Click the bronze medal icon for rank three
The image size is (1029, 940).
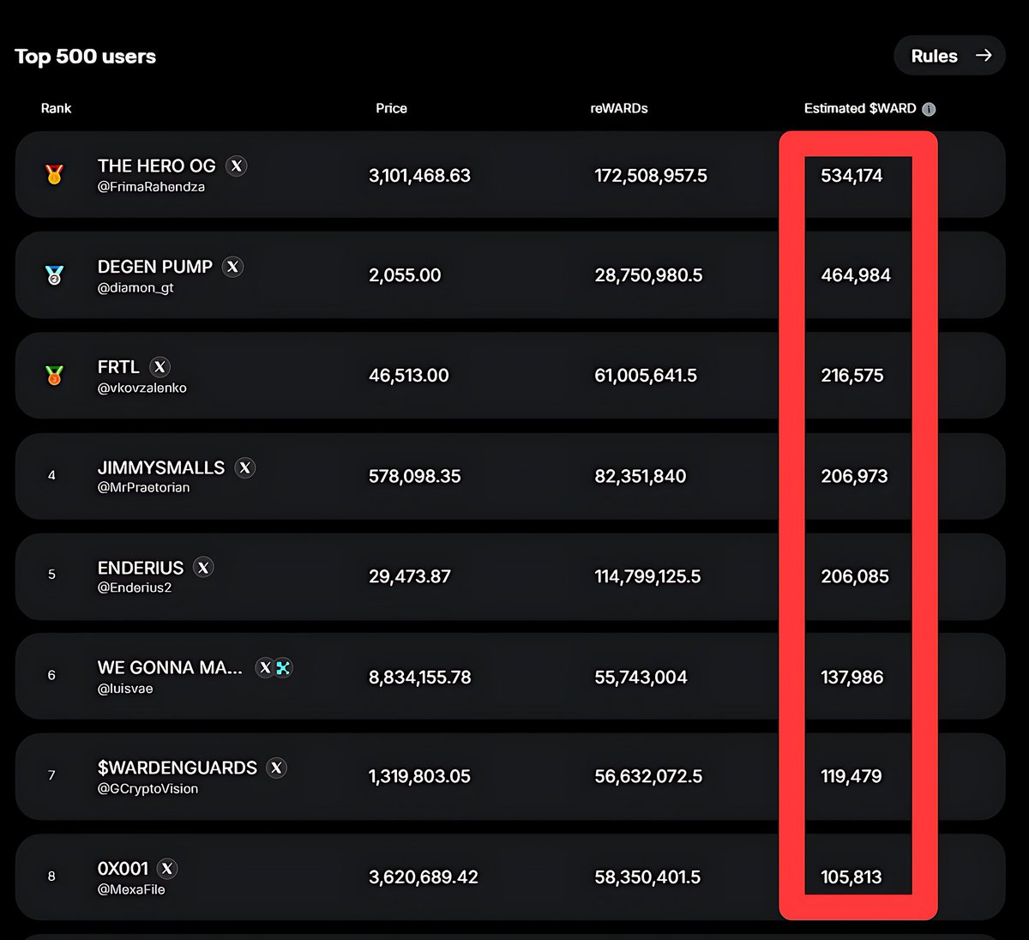click(x=54, y=376)
